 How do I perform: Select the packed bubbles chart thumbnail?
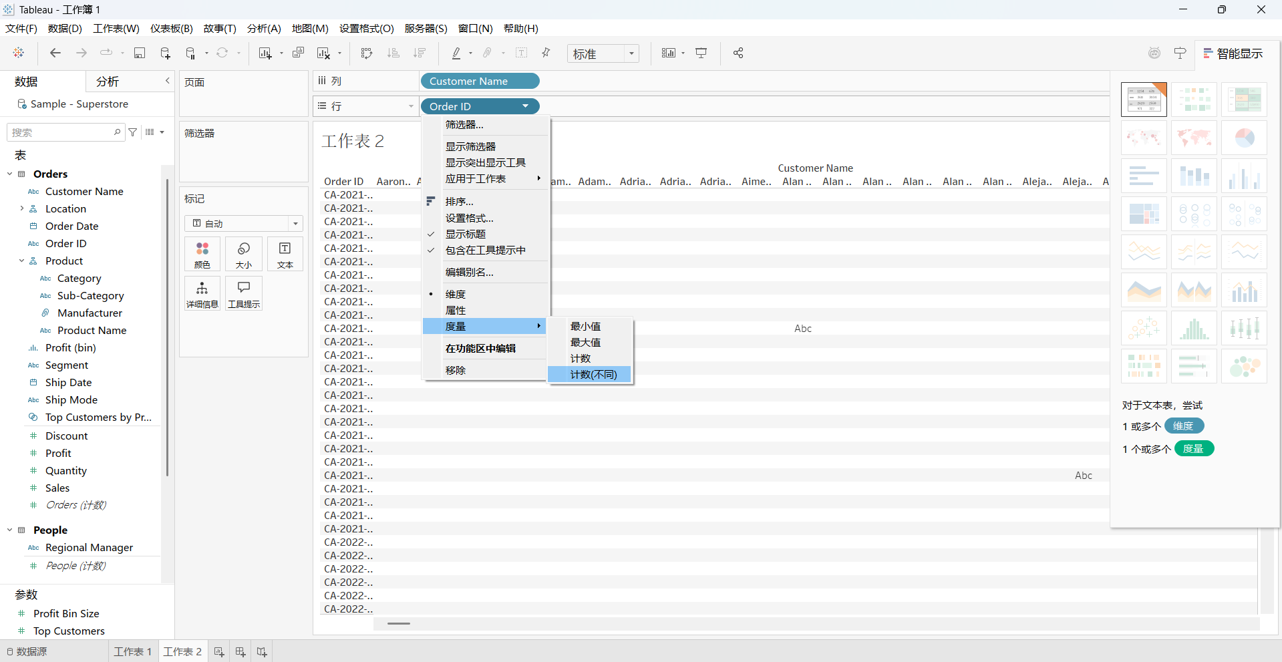coord(1244,366)
